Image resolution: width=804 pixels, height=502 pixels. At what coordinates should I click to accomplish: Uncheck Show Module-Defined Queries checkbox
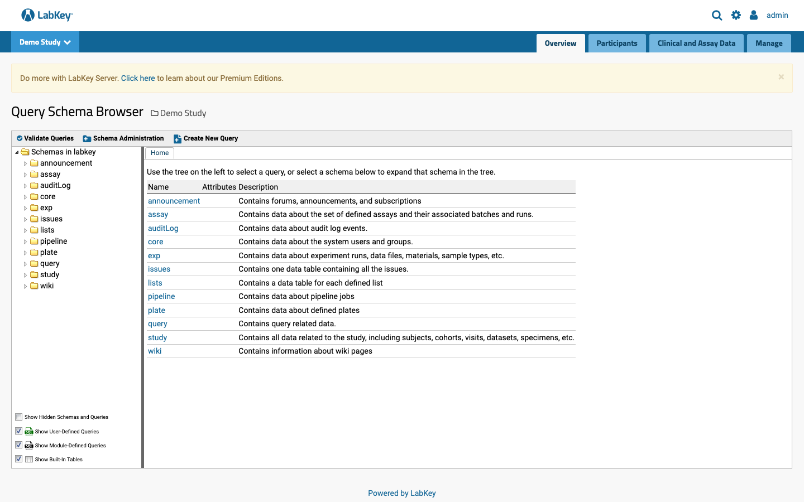19,445
